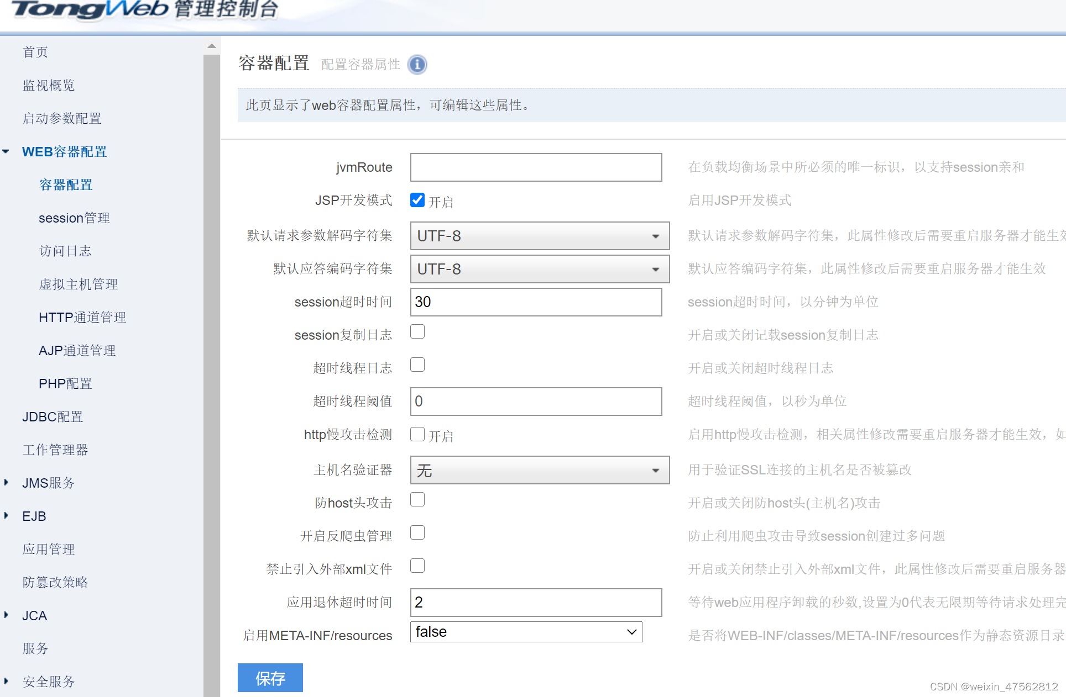
Task: Open session管理 in sidebar
Action: (x=74, y=218)
